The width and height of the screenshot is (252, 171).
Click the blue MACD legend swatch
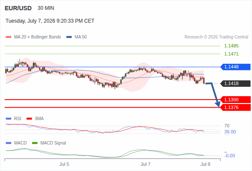(x=9, y=143)
